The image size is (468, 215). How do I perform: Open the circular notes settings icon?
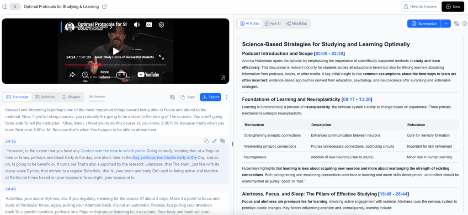click(464, 24)
